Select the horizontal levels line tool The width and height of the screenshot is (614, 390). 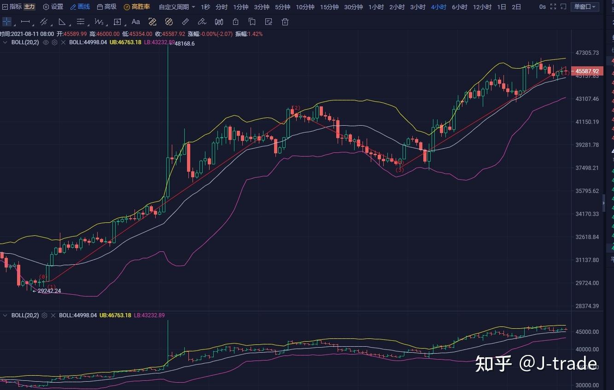[x=81, y=22]
